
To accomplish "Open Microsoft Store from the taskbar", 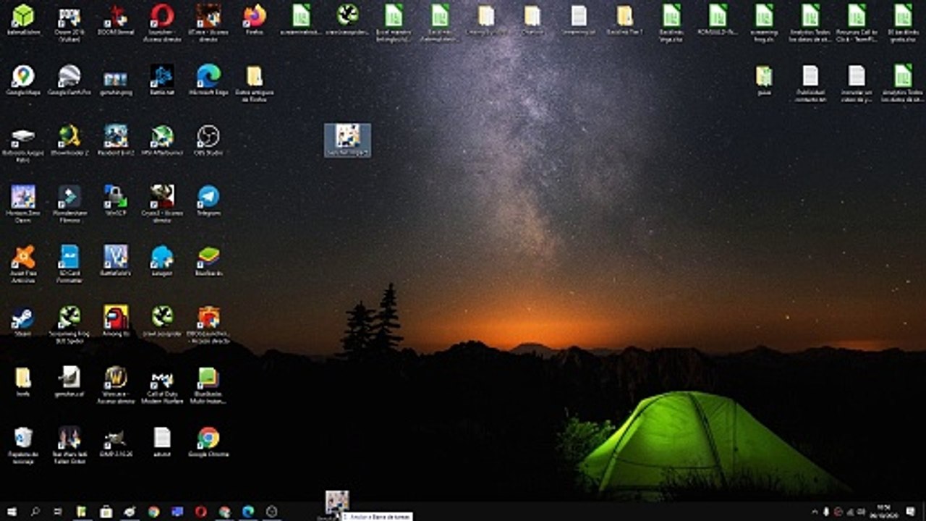I will [106, 512].
